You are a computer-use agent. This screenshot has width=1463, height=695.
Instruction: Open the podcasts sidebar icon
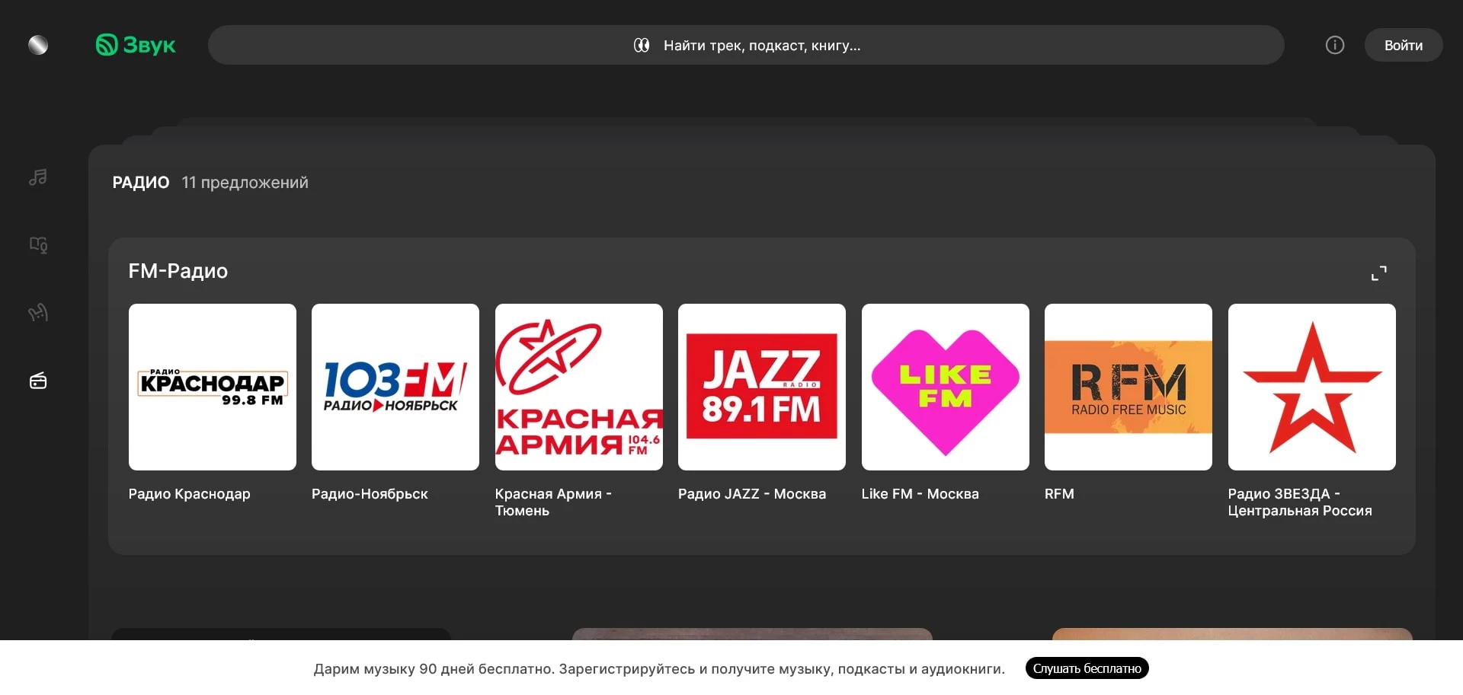[x=38, y=313]
